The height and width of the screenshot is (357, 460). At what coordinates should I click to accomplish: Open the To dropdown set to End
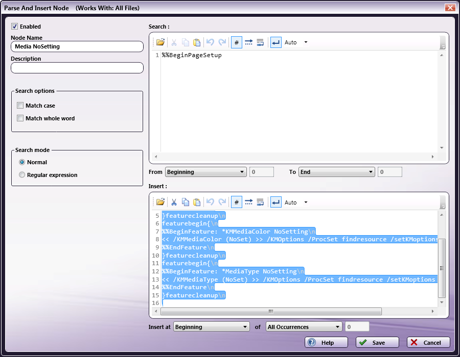tap(336, 172)
